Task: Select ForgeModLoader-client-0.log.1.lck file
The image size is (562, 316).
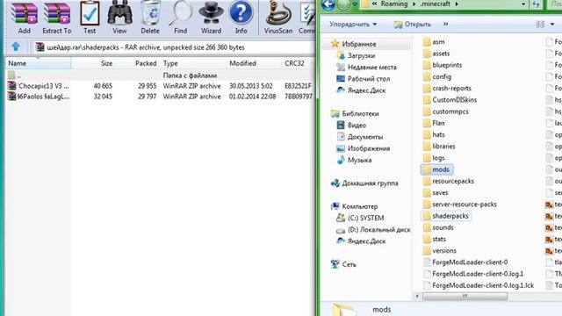Action: point(482,285)
